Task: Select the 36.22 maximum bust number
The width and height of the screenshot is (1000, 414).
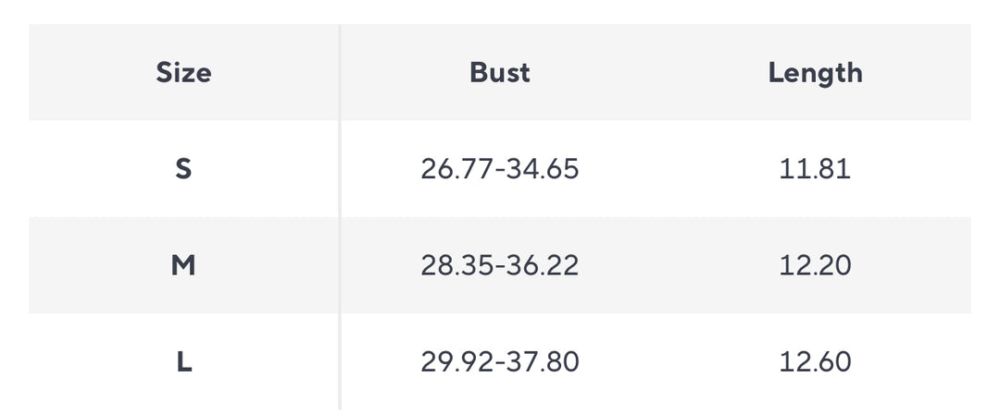Action: pos(544,266)
